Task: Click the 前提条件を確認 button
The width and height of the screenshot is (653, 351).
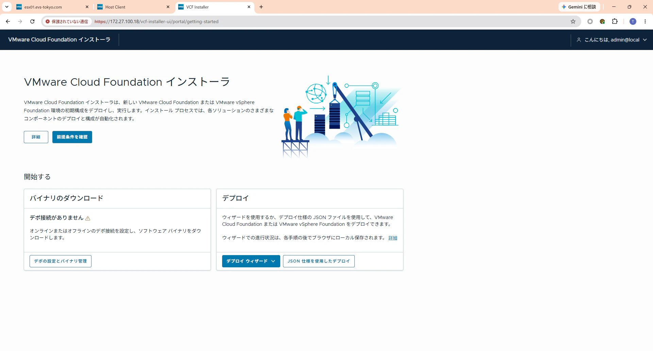Action: click(x=72, y=137)
